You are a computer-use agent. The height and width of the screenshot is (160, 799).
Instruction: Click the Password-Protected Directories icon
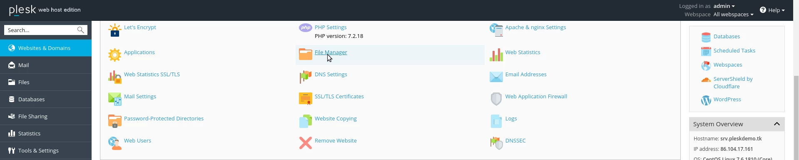coord(114,121)
